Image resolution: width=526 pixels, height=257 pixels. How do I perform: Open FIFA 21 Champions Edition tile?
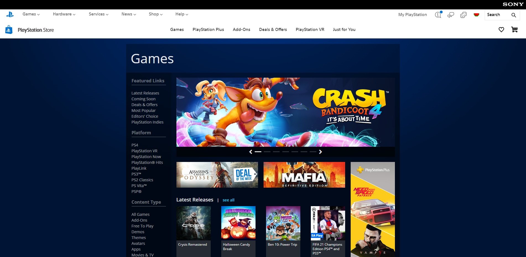click(328, 232)
